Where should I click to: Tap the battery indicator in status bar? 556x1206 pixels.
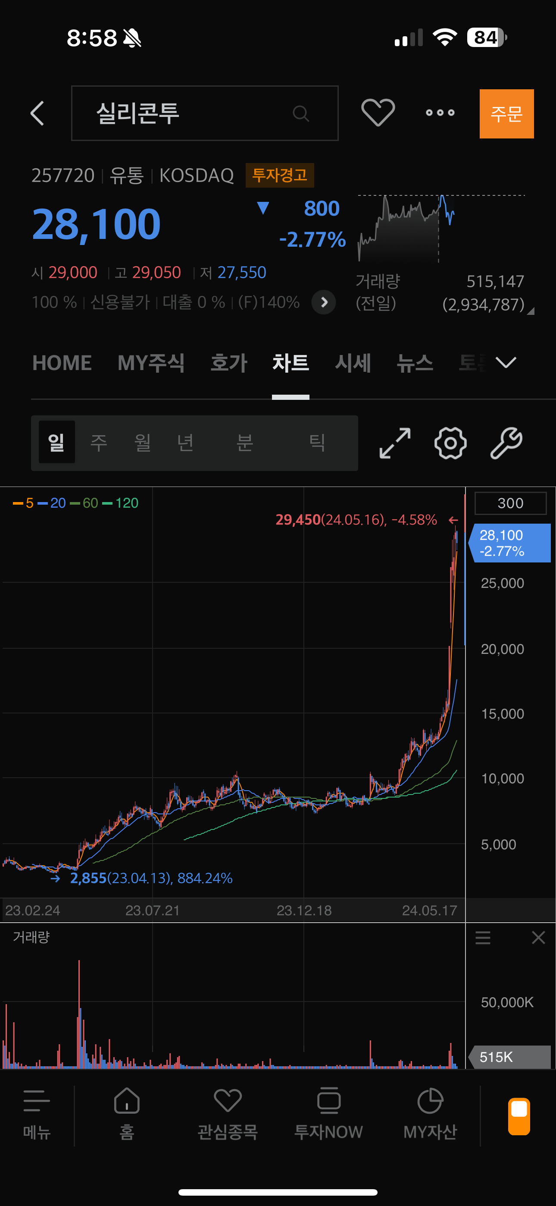[x=487, y=38]
